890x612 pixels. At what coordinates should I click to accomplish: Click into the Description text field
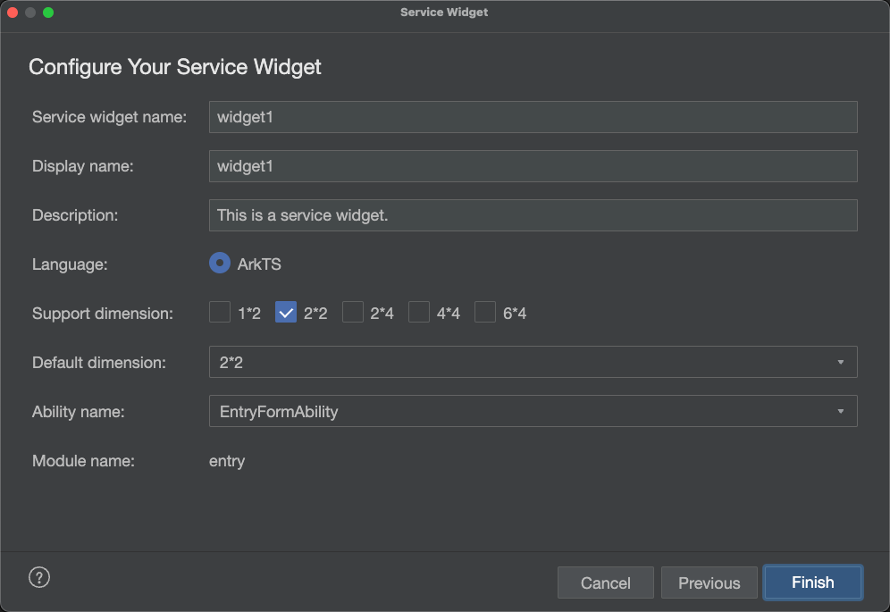tap(533, 215)
